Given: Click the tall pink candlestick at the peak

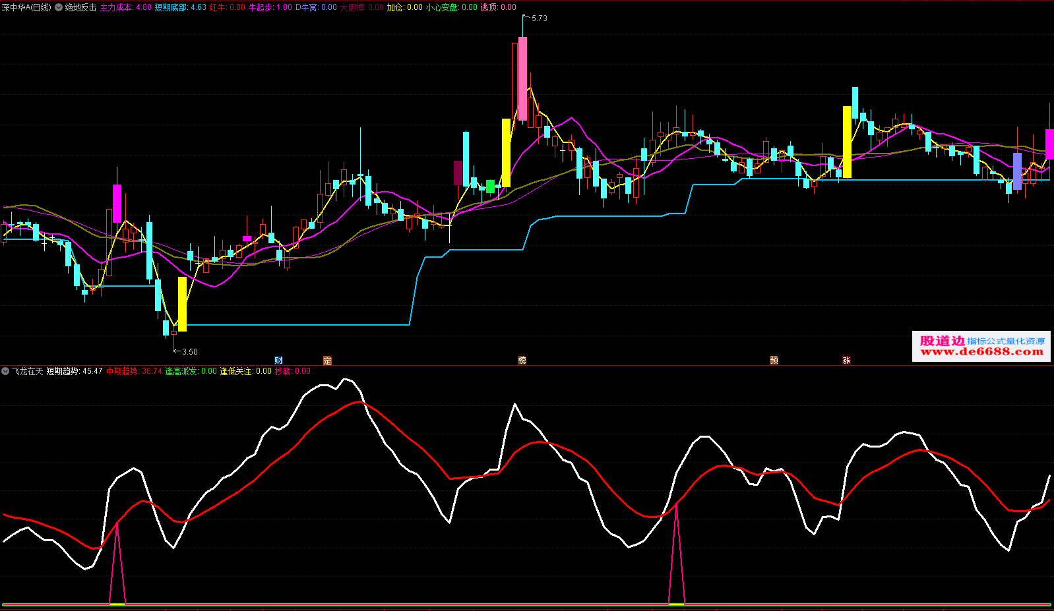Looking at the screenshot, I should tap(522, 78).
